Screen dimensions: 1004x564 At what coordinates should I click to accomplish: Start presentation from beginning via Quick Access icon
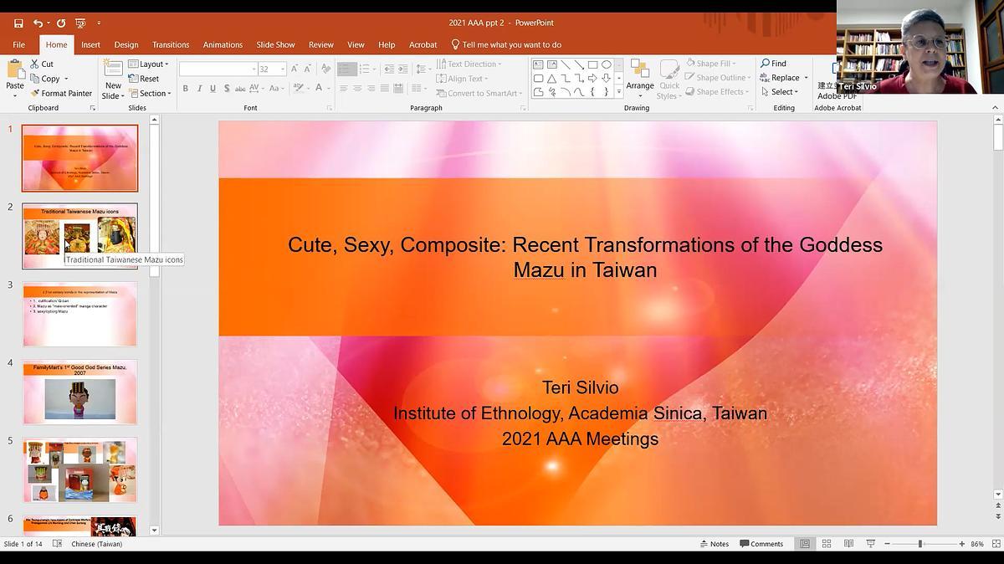[80, 23]
